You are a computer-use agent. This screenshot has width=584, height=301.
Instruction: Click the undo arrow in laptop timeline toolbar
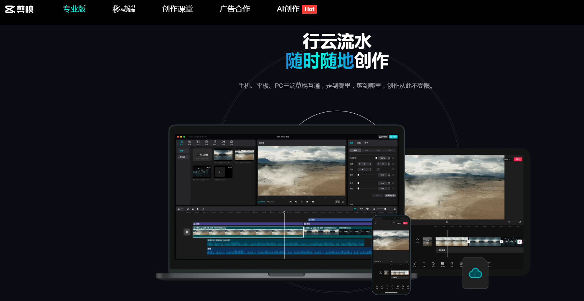click(x=188, y=209)
